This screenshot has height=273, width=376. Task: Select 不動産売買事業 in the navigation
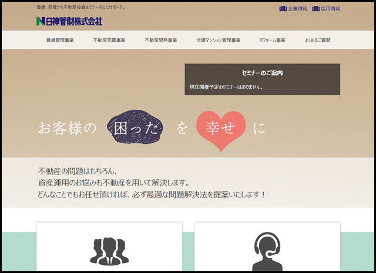coord(109,41)
